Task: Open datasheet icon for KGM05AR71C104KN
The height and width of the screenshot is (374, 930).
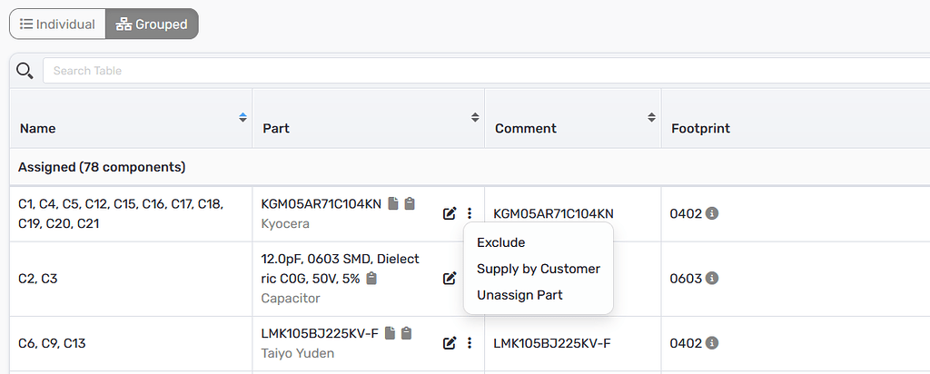Action: (392, 203)
